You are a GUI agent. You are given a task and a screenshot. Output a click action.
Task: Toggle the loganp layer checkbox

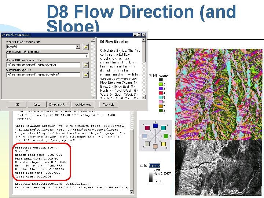point(155,76)
